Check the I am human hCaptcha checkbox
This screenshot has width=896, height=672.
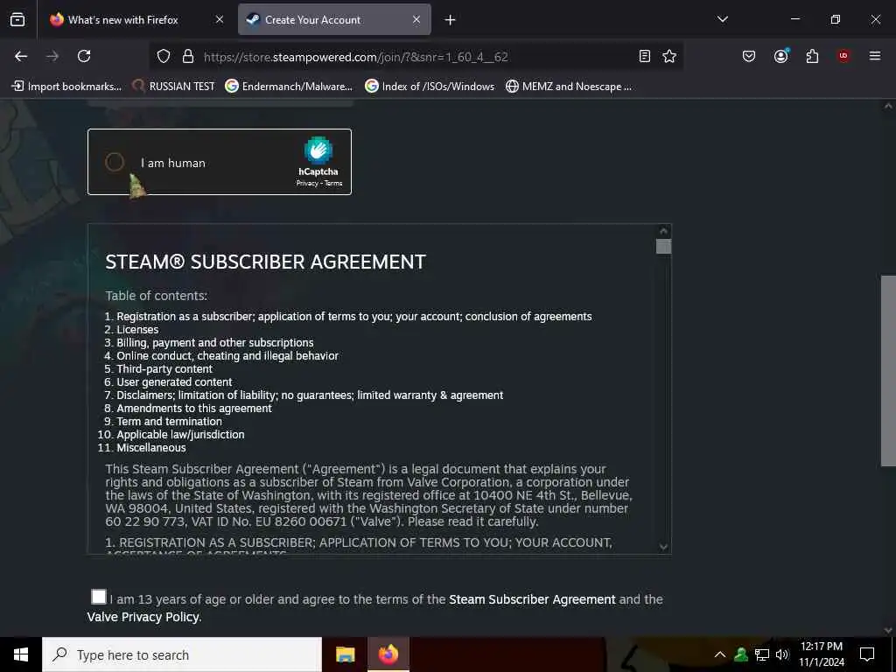pyautogui.click(x=115, y=162)
